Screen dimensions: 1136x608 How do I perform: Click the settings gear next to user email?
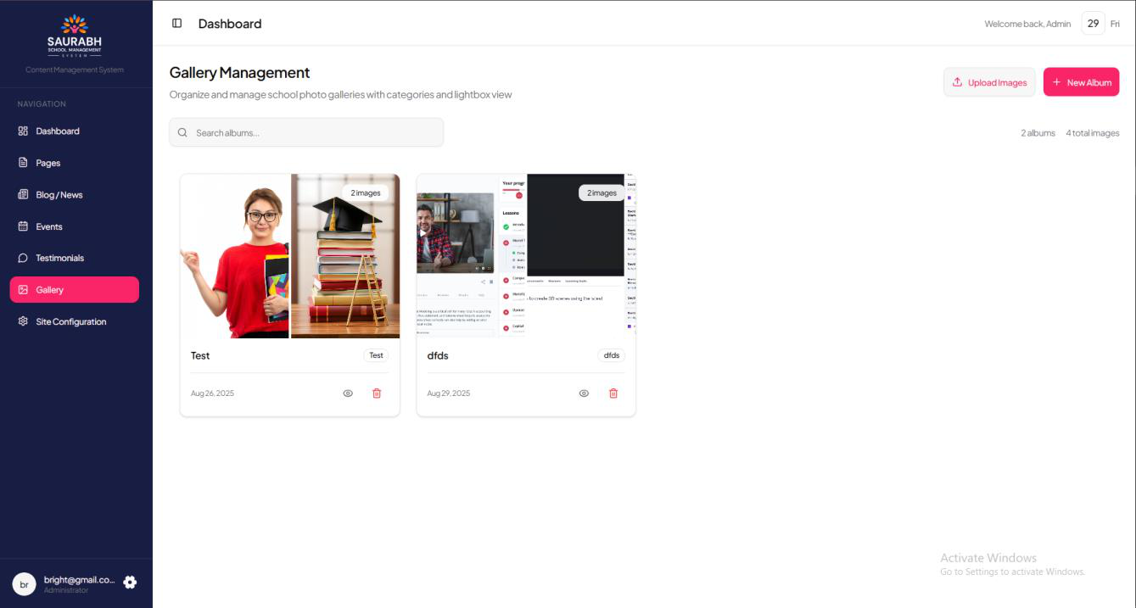coord(130,583)
